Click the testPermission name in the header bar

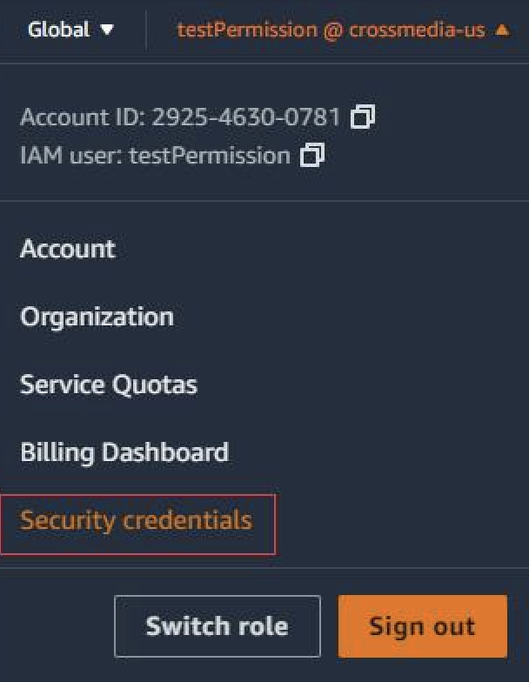click(x=247, y=30)
